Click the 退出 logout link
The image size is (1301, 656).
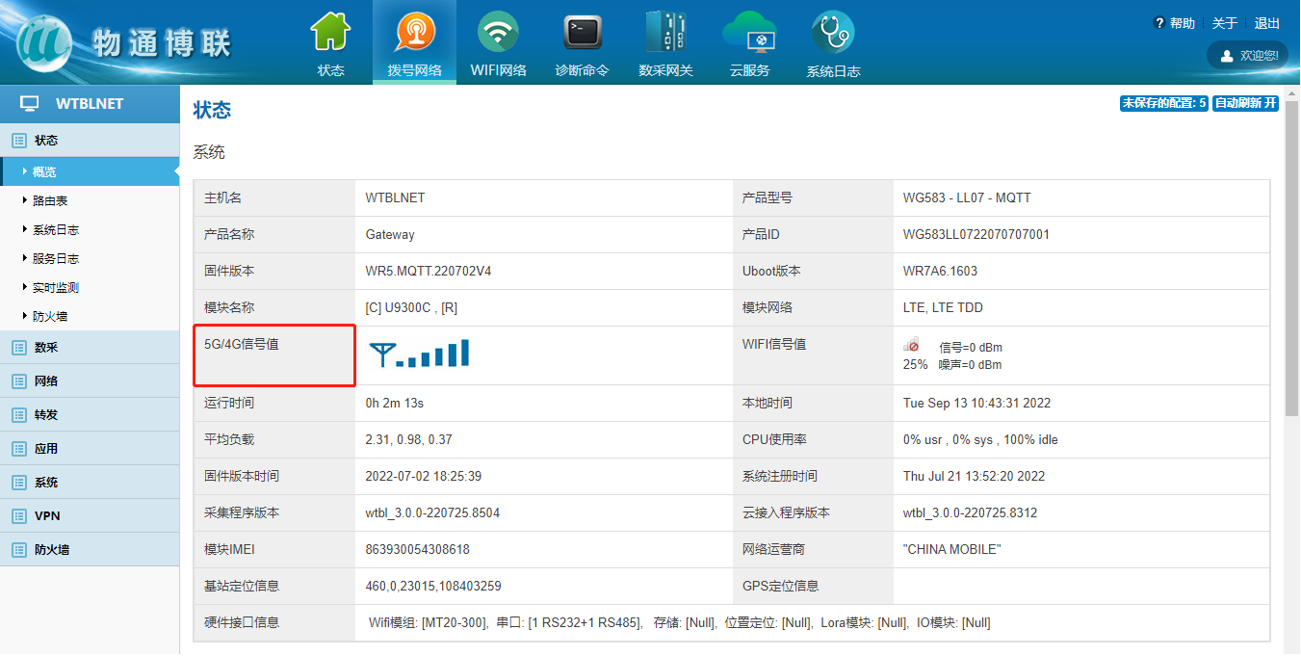[x=1267, y=23]
